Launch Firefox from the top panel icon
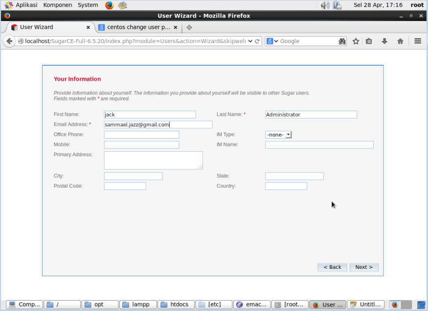 [x=109, y=5]
